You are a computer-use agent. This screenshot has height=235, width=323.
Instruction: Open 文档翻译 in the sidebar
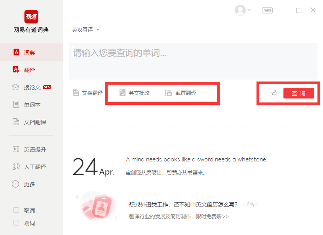[34, 122]
